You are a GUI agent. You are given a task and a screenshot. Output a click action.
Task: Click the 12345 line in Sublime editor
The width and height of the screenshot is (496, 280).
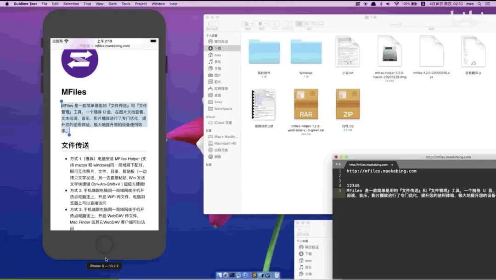[353, 186]
